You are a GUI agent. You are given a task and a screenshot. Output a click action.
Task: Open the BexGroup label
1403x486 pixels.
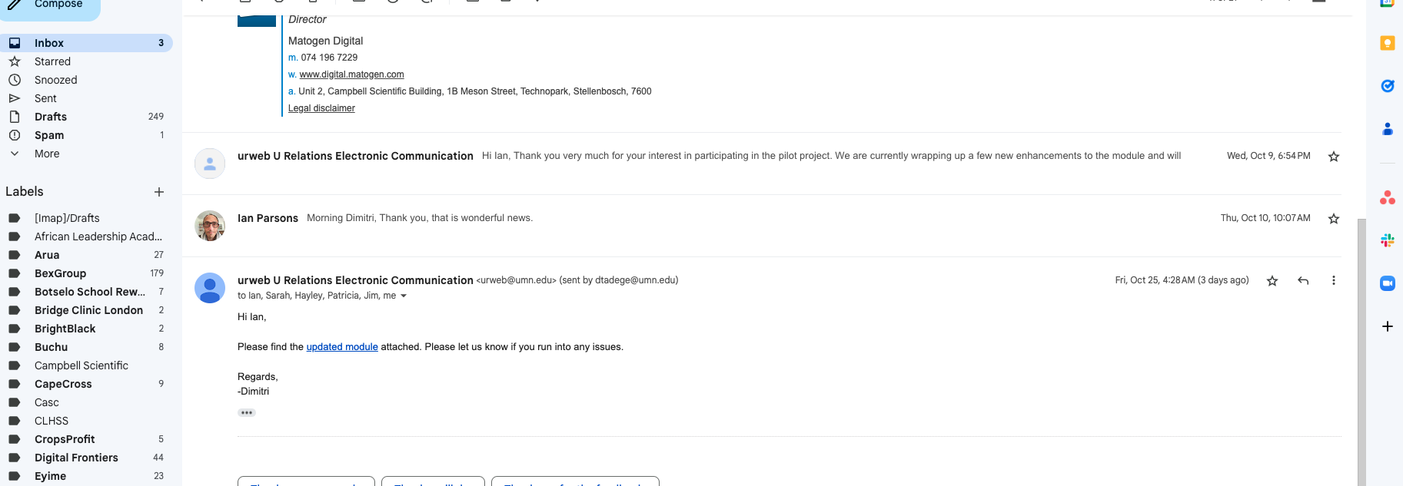(x=60, y=273)
